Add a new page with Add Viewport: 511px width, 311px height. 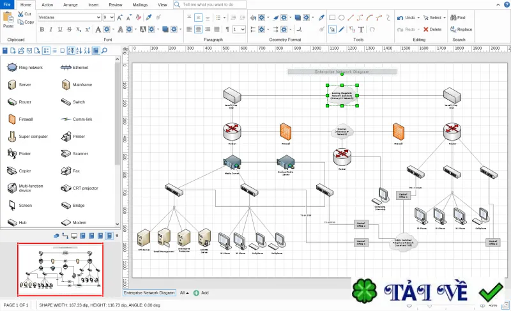click(x=201, y=292)
